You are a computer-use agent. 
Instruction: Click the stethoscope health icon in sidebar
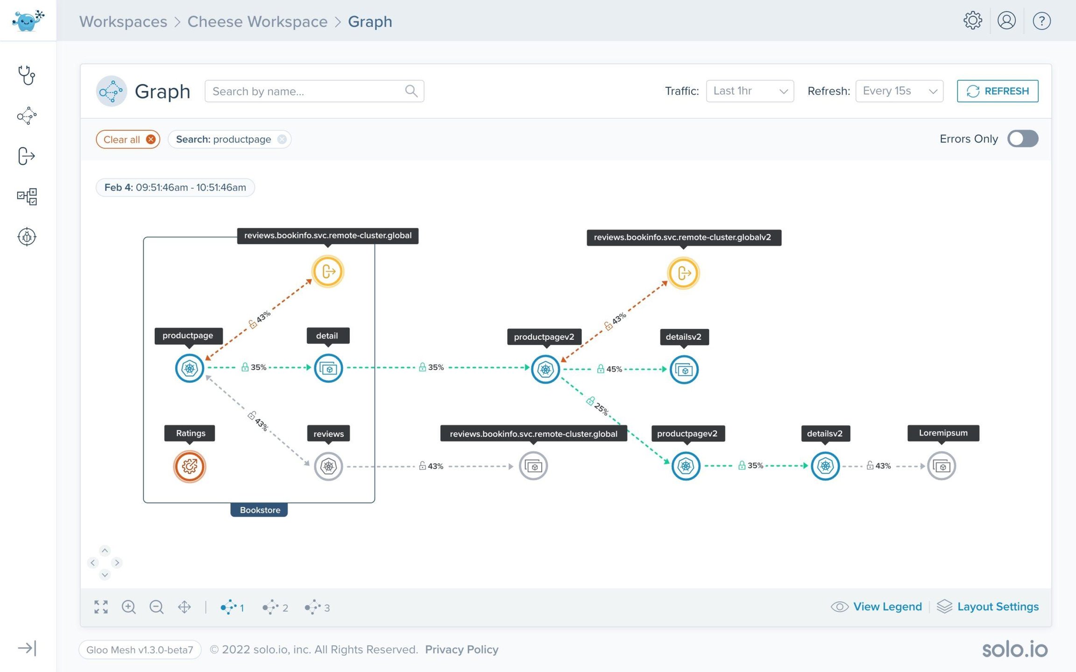pos(27,75)
